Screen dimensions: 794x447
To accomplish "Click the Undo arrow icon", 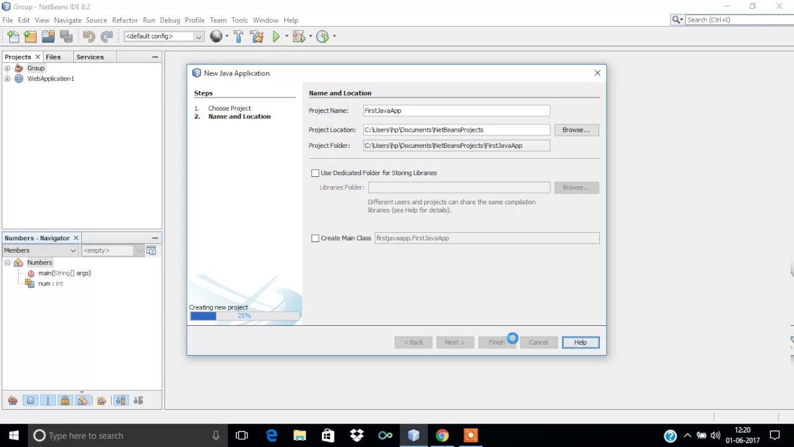I will pyautogui.click(x=89, y=37).
